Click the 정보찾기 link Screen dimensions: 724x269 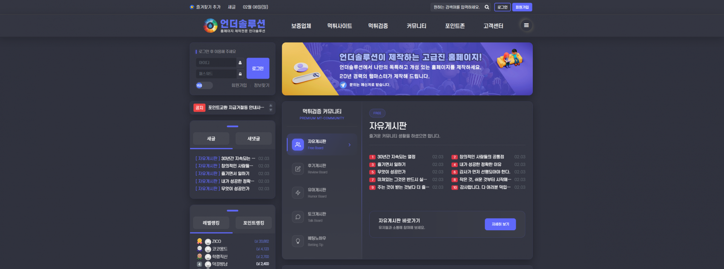(262, 85)
